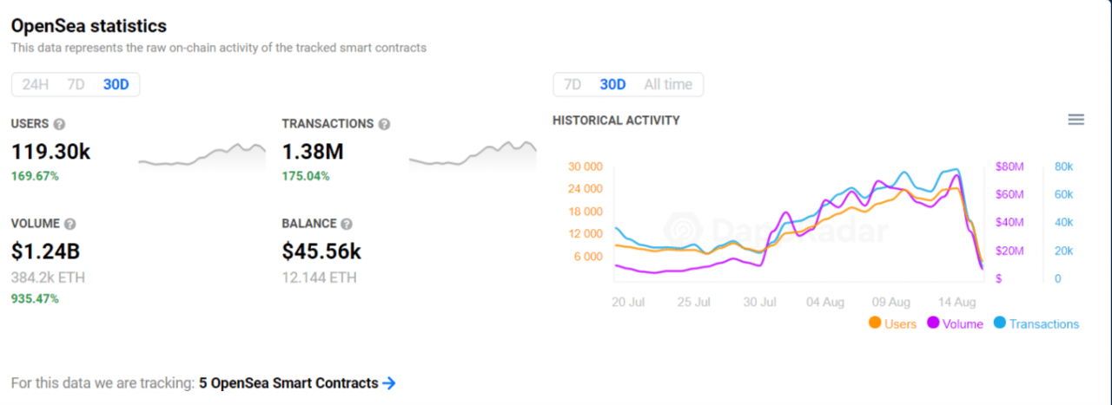Toggle the Transactions series in legend
1112x405 pixels.
1043,323
